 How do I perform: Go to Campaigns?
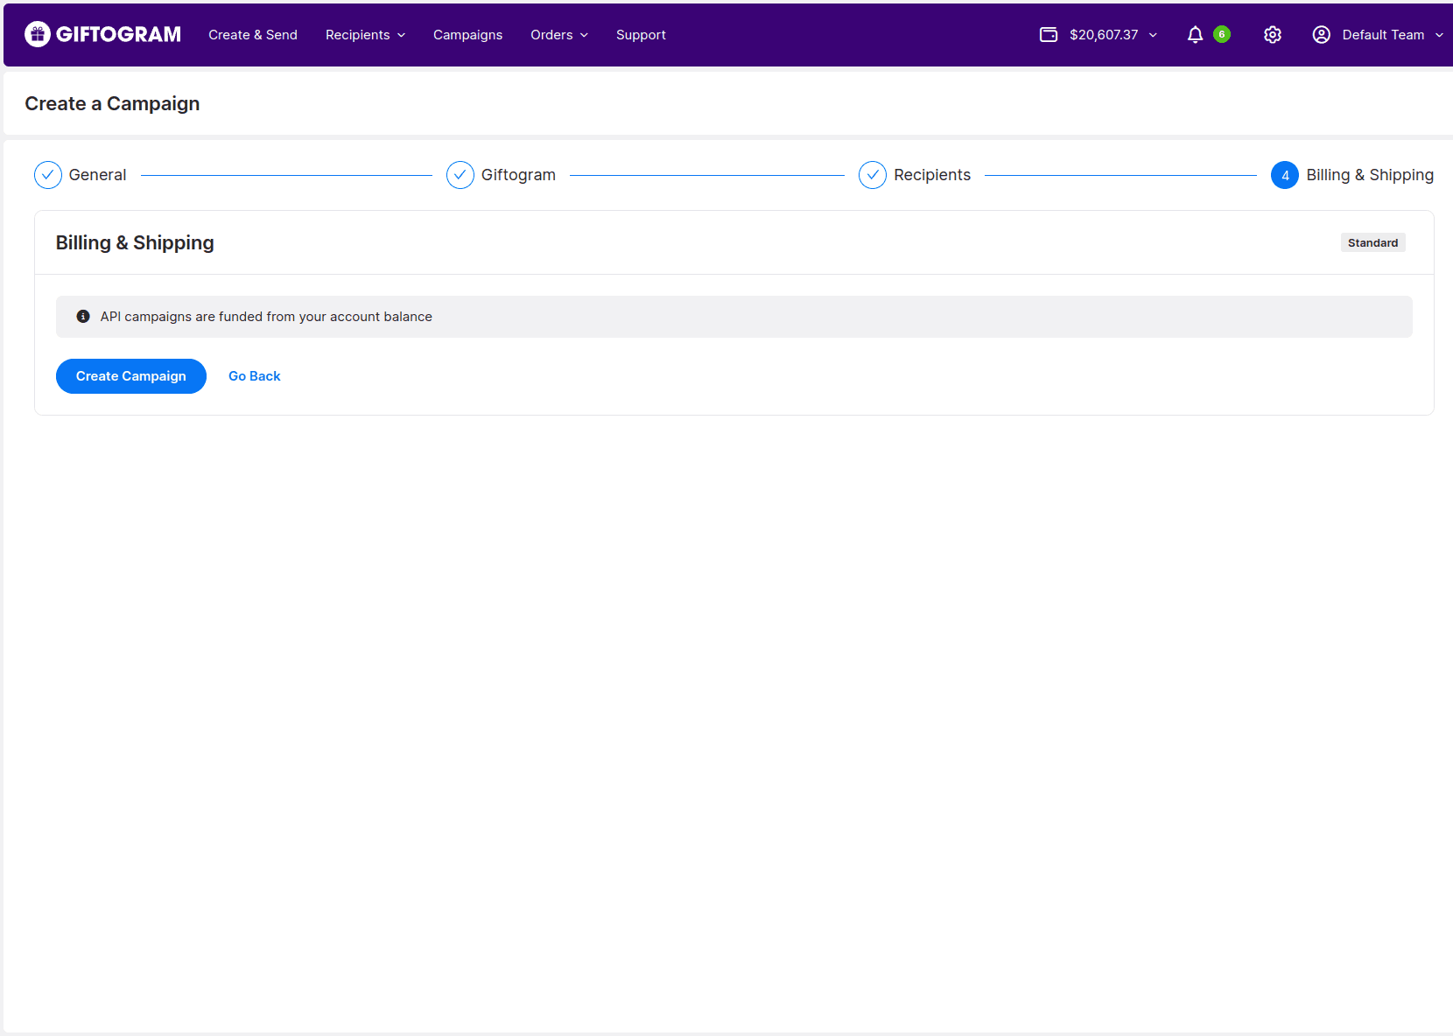click(x=467, y=35)
